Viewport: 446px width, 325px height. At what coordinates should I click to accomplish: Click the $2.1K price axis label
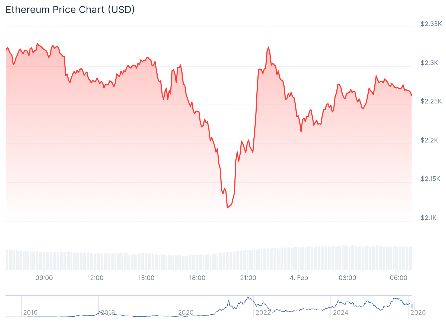point(428,218)
